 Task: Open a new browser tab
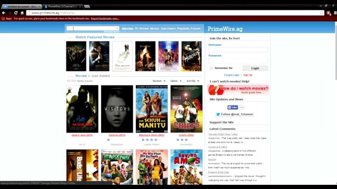pyautogui.click(x=87, y=6)
